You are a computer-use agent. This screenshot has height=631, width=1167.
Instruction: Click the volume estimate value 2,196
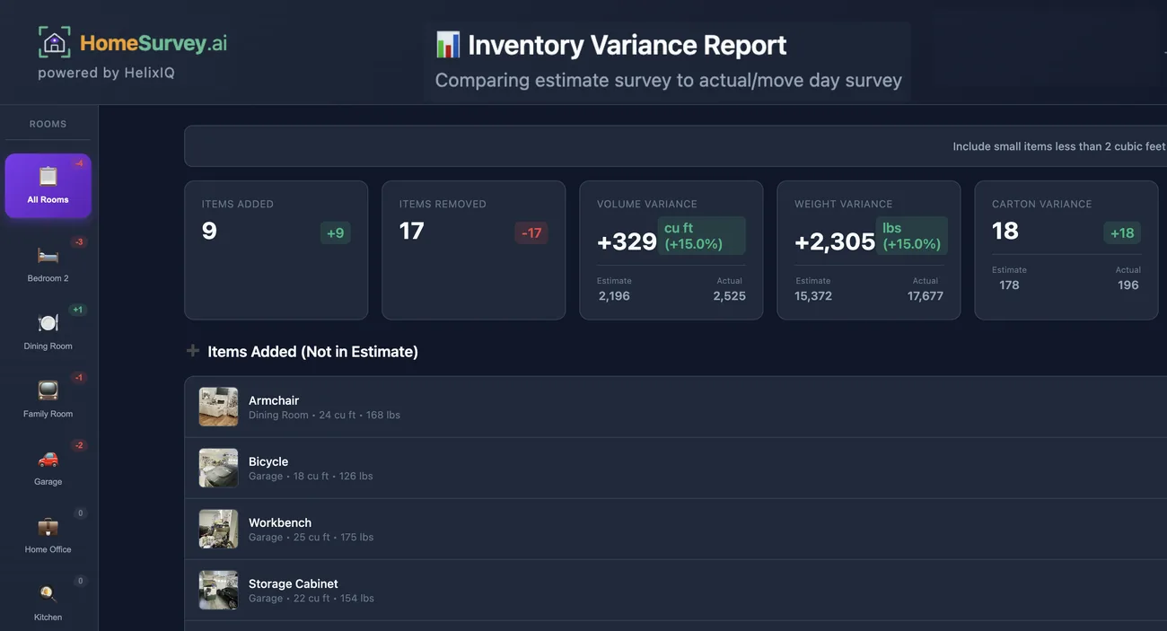614,295
